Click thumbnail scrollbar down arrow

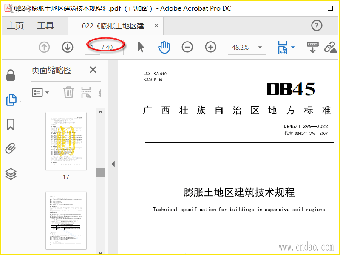point(100,252)
